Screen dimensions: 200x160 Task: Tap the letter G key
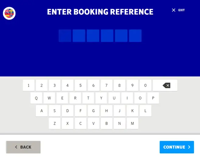tap(93, 111)
